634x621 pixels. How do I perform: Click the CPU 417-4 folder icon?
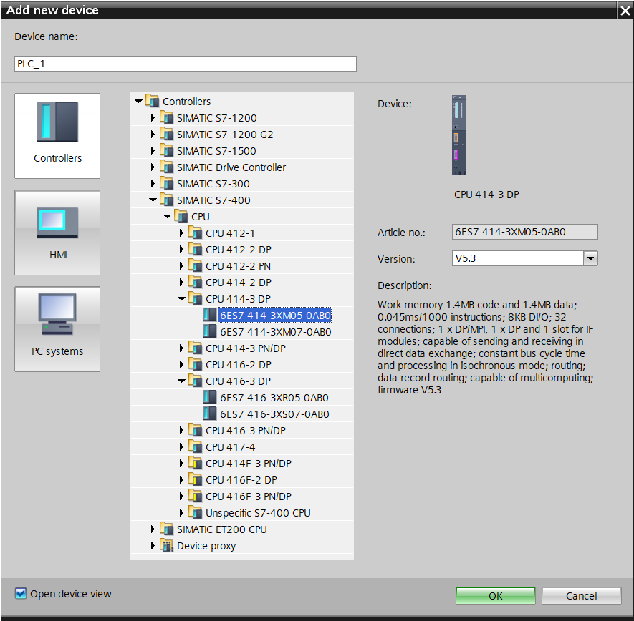196,446
